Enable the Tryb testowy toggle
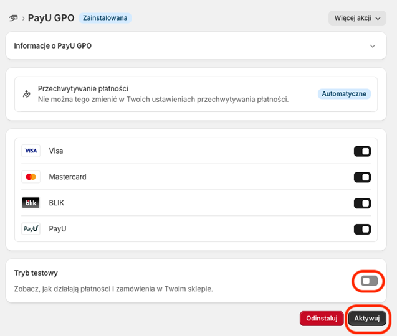 click(369, 281)
